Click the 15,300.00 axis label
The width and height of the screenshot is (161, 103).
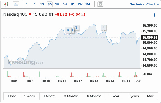(x=150, y=26)
